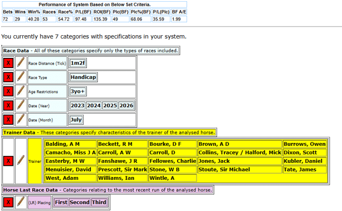Click trainer Camacho, Miss J A
This screenshot has height=211, width=342.
click(x=70, y=153)
